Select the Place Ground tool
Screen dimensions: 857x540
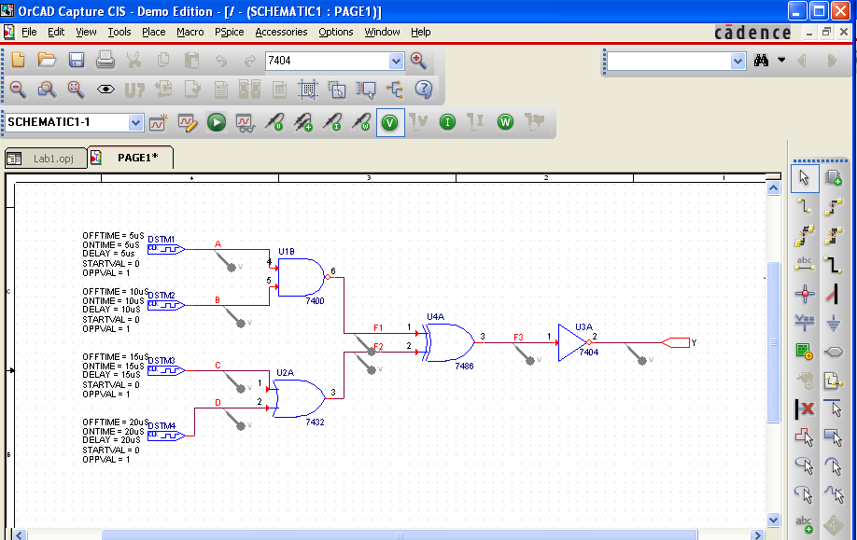tap(834, 323)
